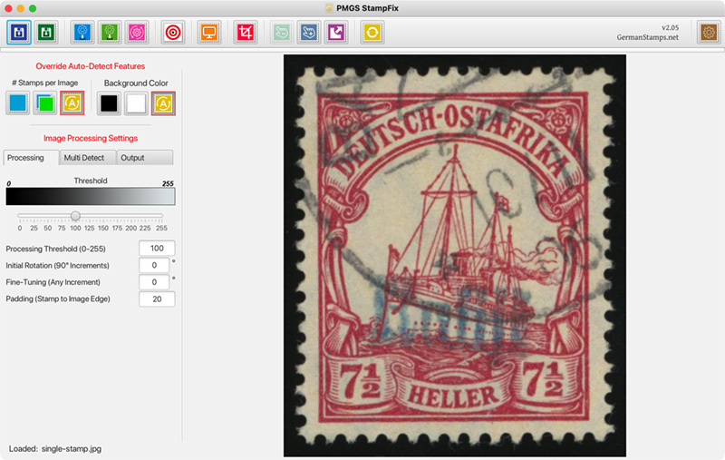Click the black-to-white threshold gradient bar

tap(91, 196)
